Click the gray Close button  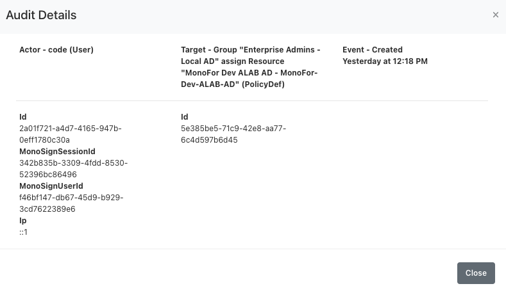(x=476, y=273)
